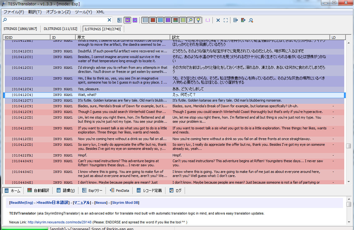354x230 pixels.
Task: Open the PexData bottom tab
Action: point(119,191)
